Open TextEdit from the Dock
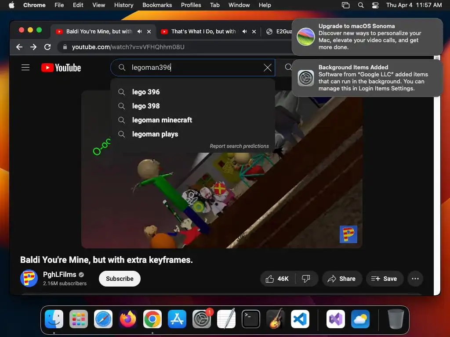Image resolution: width=450 pixels, height=337 pixels. (x=226, y=319)
